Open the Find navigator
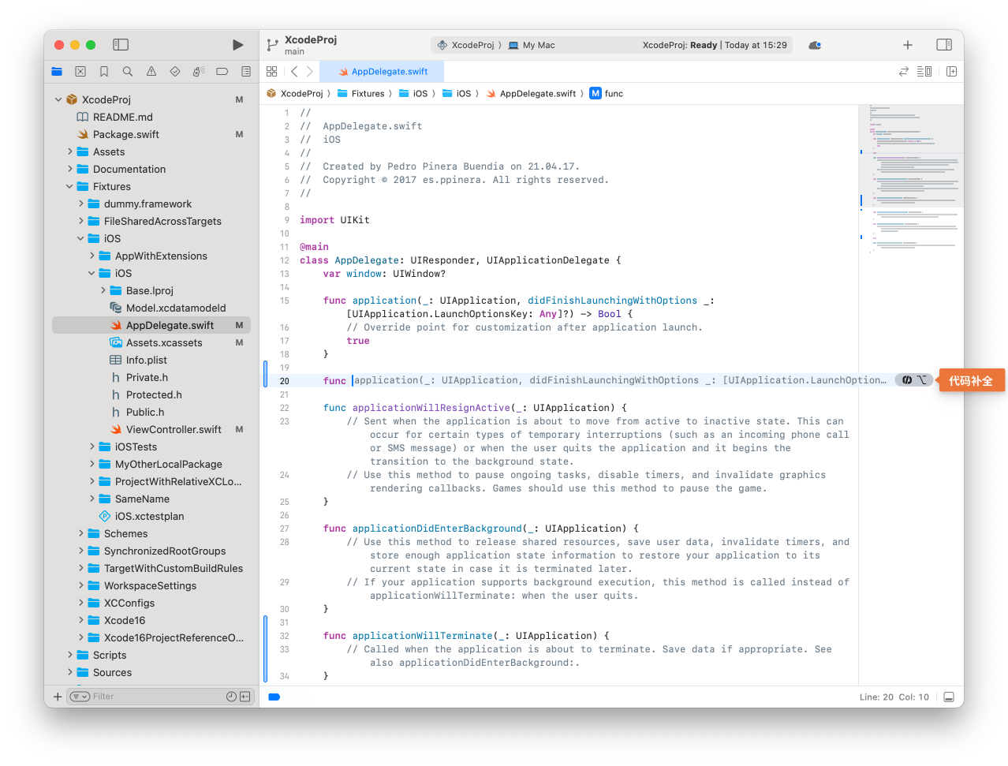Image resolution: width=1008 pixels, height=766 pixels. (x=128, y=71)
